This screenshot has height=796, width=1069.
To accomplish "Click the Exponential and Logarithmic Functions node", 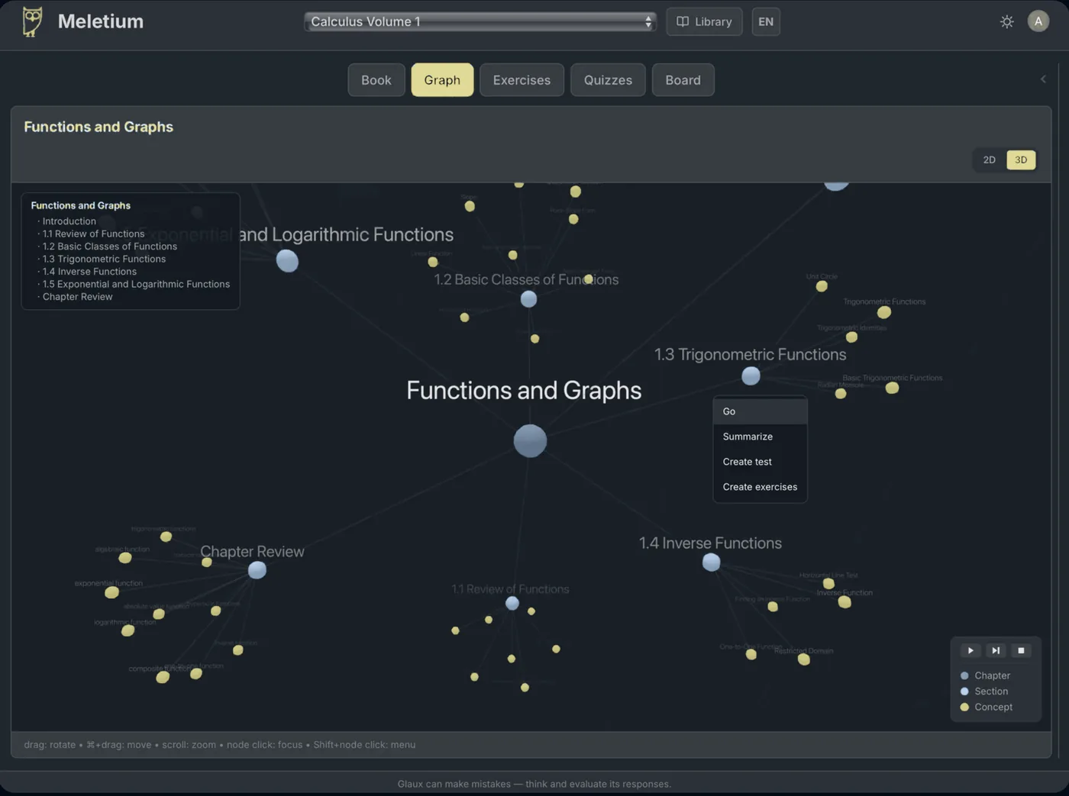I will click(287, 261).
